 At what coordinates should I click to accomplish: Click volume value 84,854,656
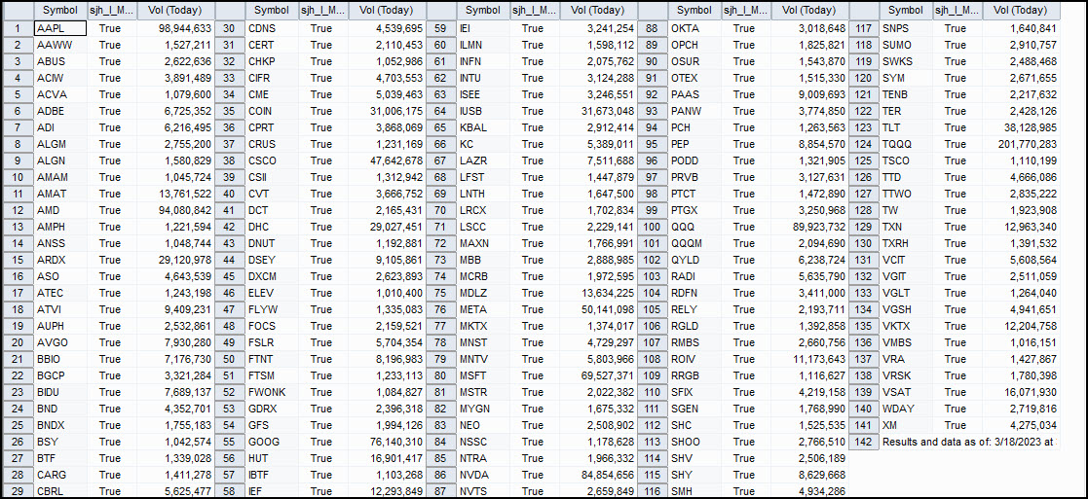pos(598,475)
